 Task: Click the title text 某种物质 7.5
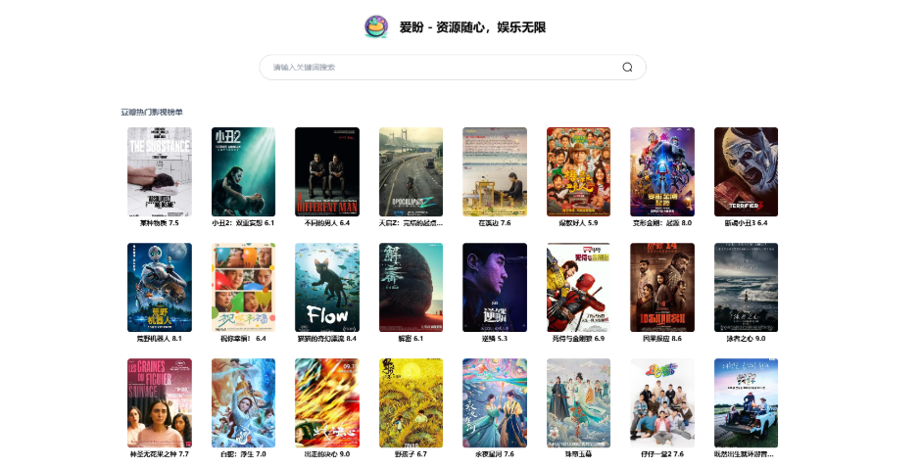(x=159, y=223)
